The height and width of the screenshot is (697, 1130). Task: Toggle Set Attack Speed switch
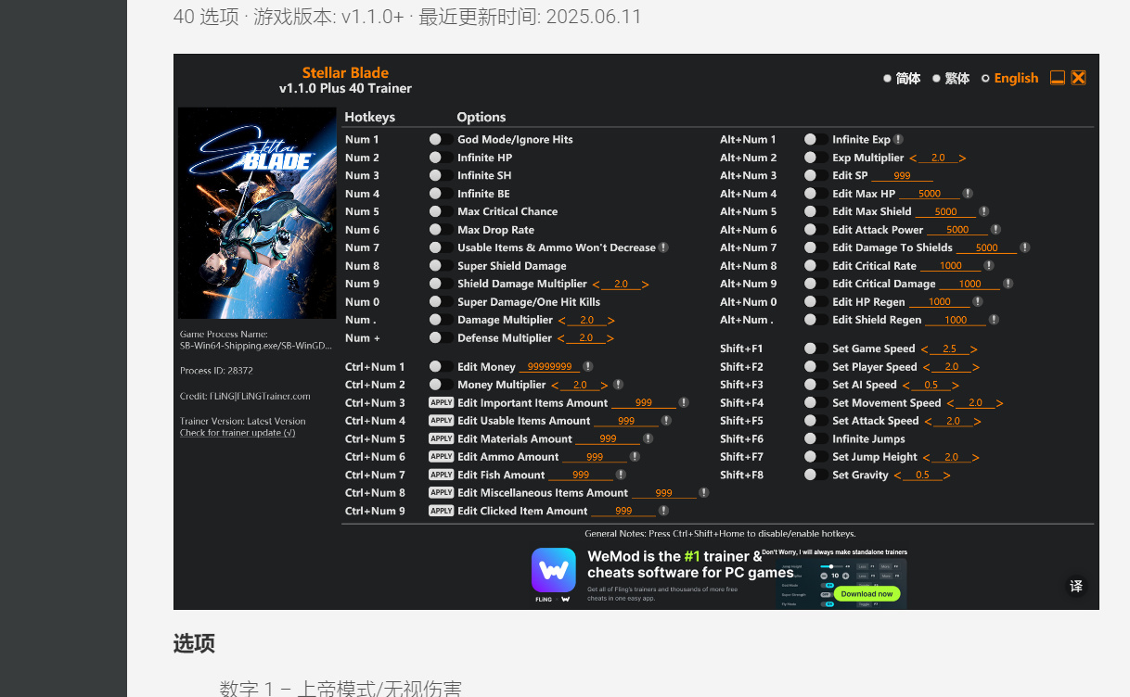(x=815, y=421)
